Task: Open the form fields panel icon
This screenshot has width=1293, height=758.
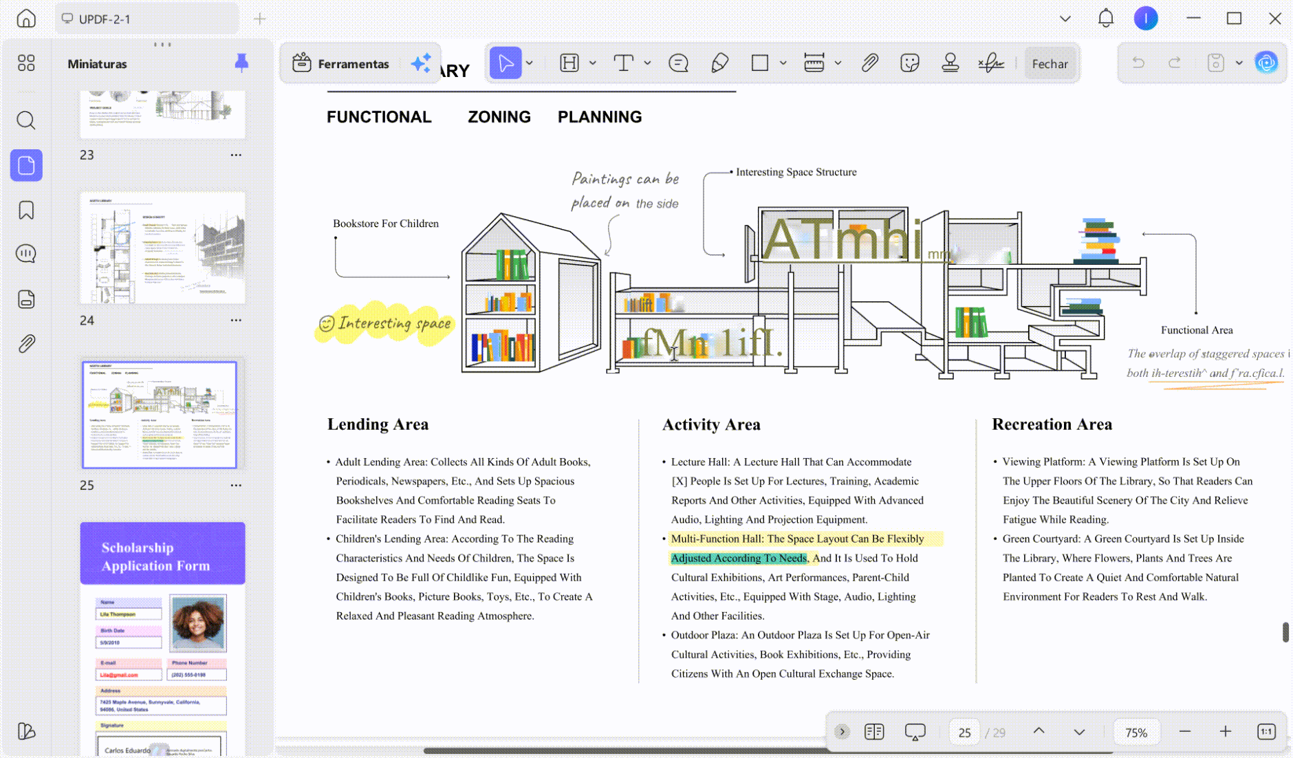Action: pos(26,299)
